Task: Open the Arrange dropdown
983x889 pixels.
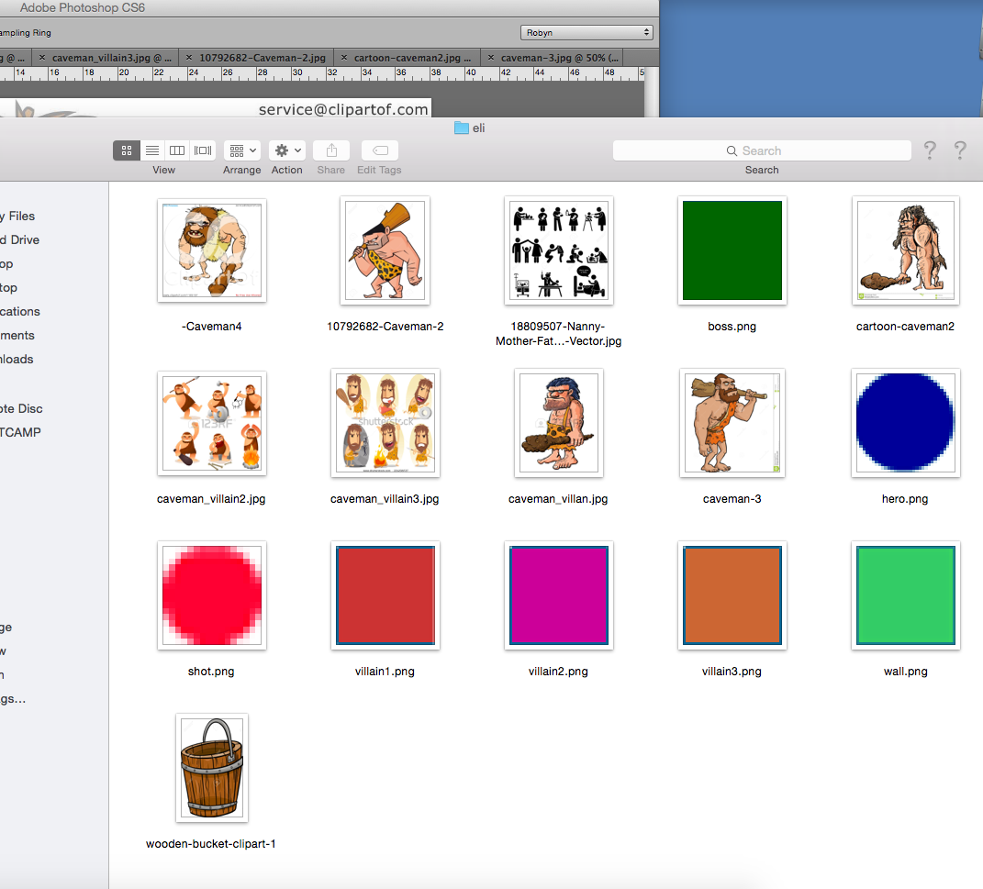Action: (242, 150)
